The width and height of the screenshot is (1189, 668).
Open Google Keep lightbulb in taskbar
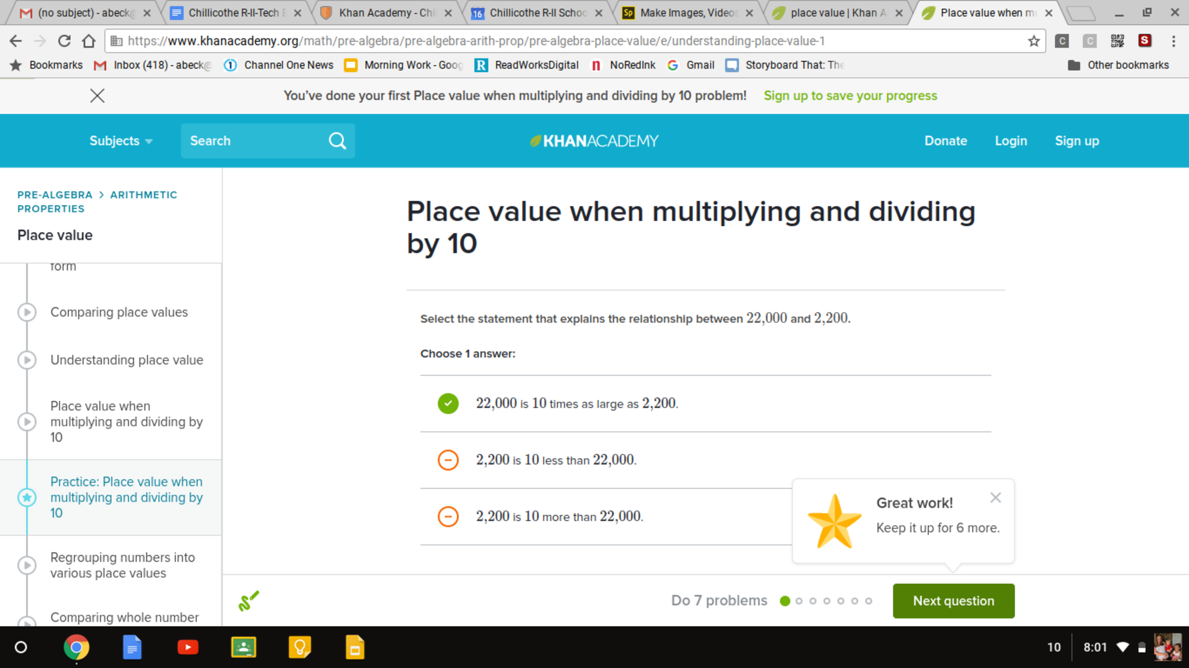300,647
